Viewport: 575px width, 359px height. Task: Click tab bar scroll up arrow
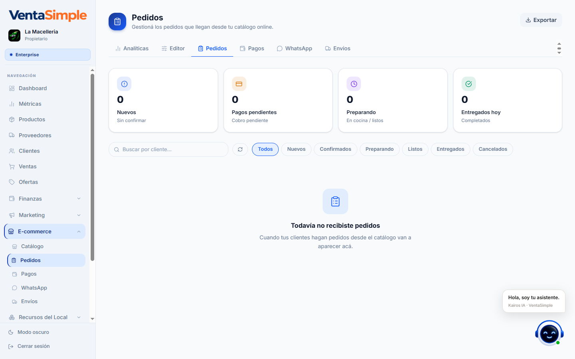[559, 43]
